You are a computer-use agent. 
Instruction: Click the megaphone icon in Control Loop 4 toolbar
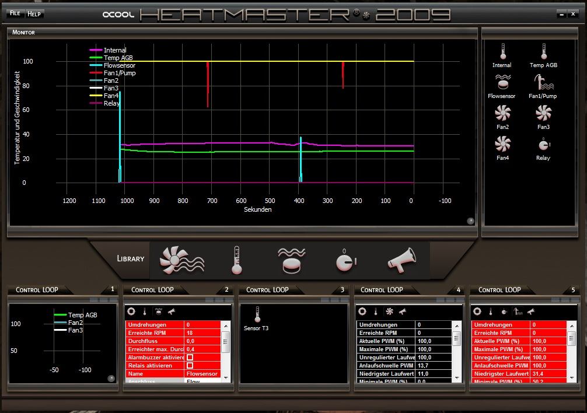pyautogui.click(x=403, y=311)
